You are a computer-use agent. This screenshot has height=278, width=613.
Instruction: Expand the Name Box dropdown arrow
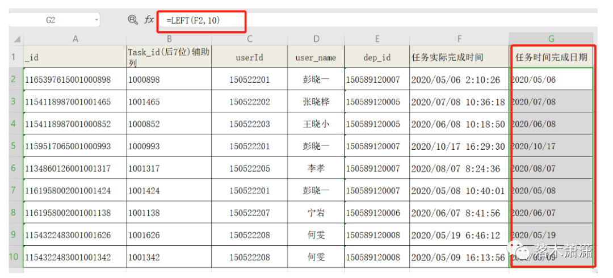[96, 20]
